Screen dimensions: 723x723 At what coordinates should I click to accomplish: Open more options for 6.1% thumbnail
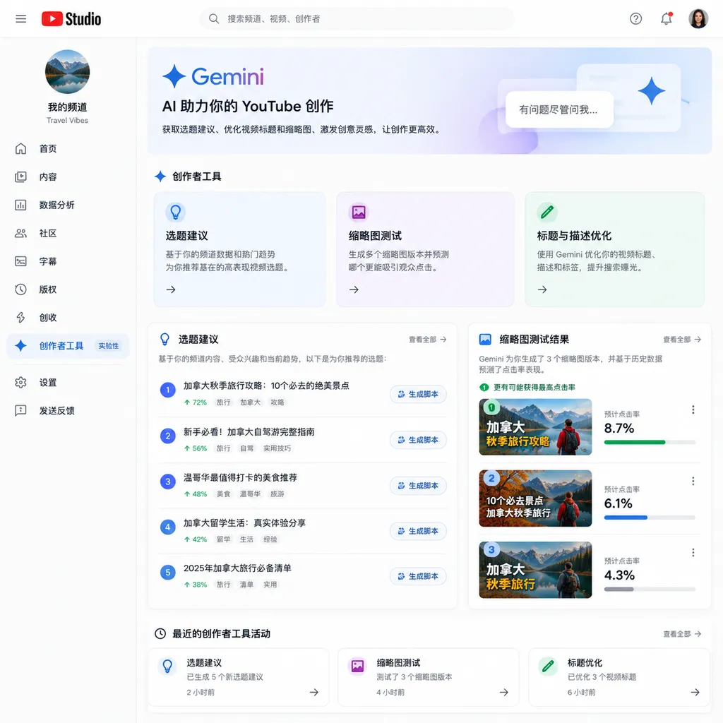click(693, 482)
